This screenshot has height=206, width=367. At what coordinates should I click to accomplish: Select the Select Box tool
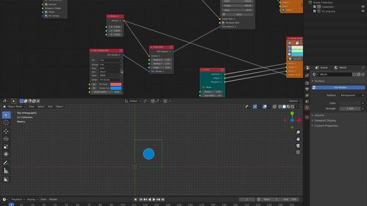[6, 115]
